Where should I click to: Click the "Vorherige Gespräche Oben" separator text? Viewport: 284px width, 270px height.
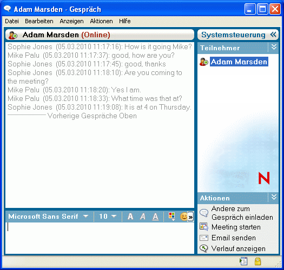[x=92, y=116]
